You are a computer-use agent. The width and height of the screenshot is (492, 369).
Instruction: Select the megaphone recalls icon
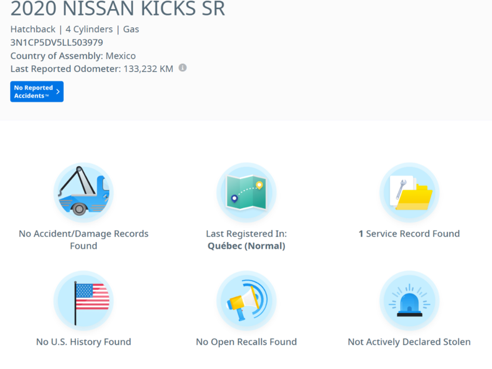(246, 301)
